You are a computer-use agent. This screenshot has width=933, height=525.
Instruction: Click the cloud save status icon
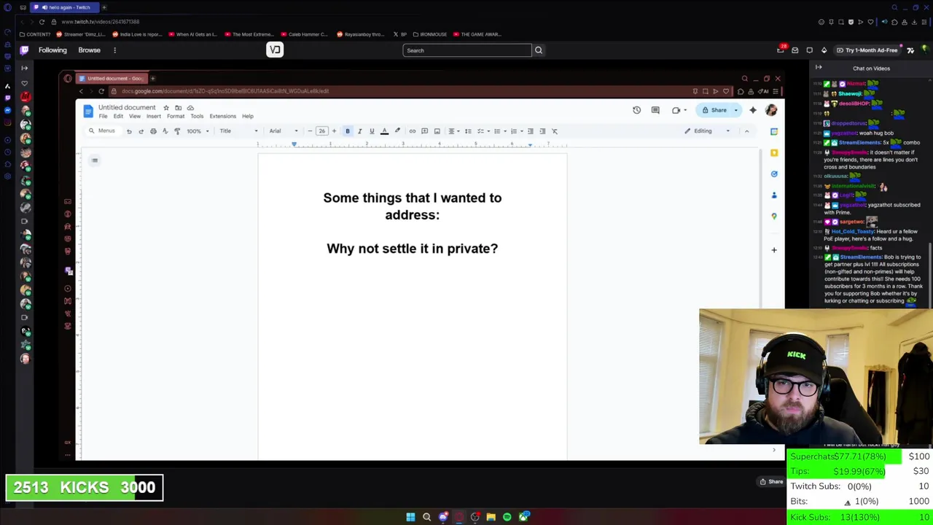tap(190, 108)
